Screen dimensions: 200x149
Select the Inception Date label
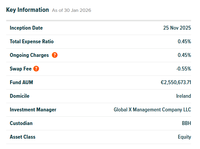[x=26, y=28]
